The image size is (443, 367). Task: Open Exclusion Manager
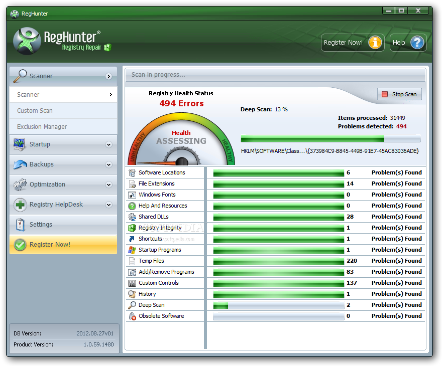pos(63,127)
